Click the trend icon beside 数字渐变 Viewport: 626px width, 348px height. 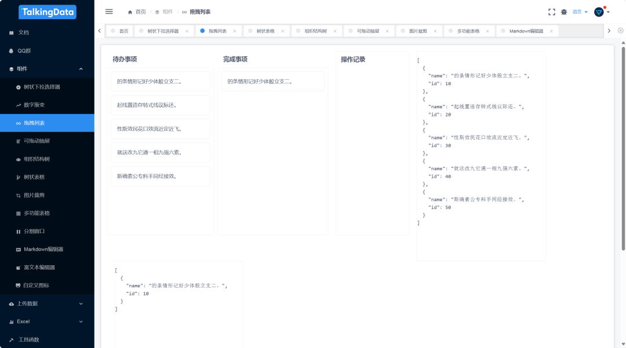point(19,105)
